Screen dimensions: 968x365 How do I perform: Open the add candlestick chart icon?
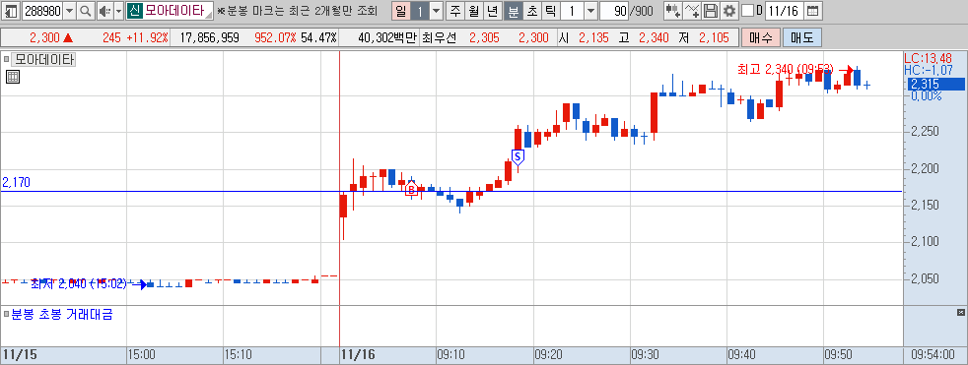673,11
